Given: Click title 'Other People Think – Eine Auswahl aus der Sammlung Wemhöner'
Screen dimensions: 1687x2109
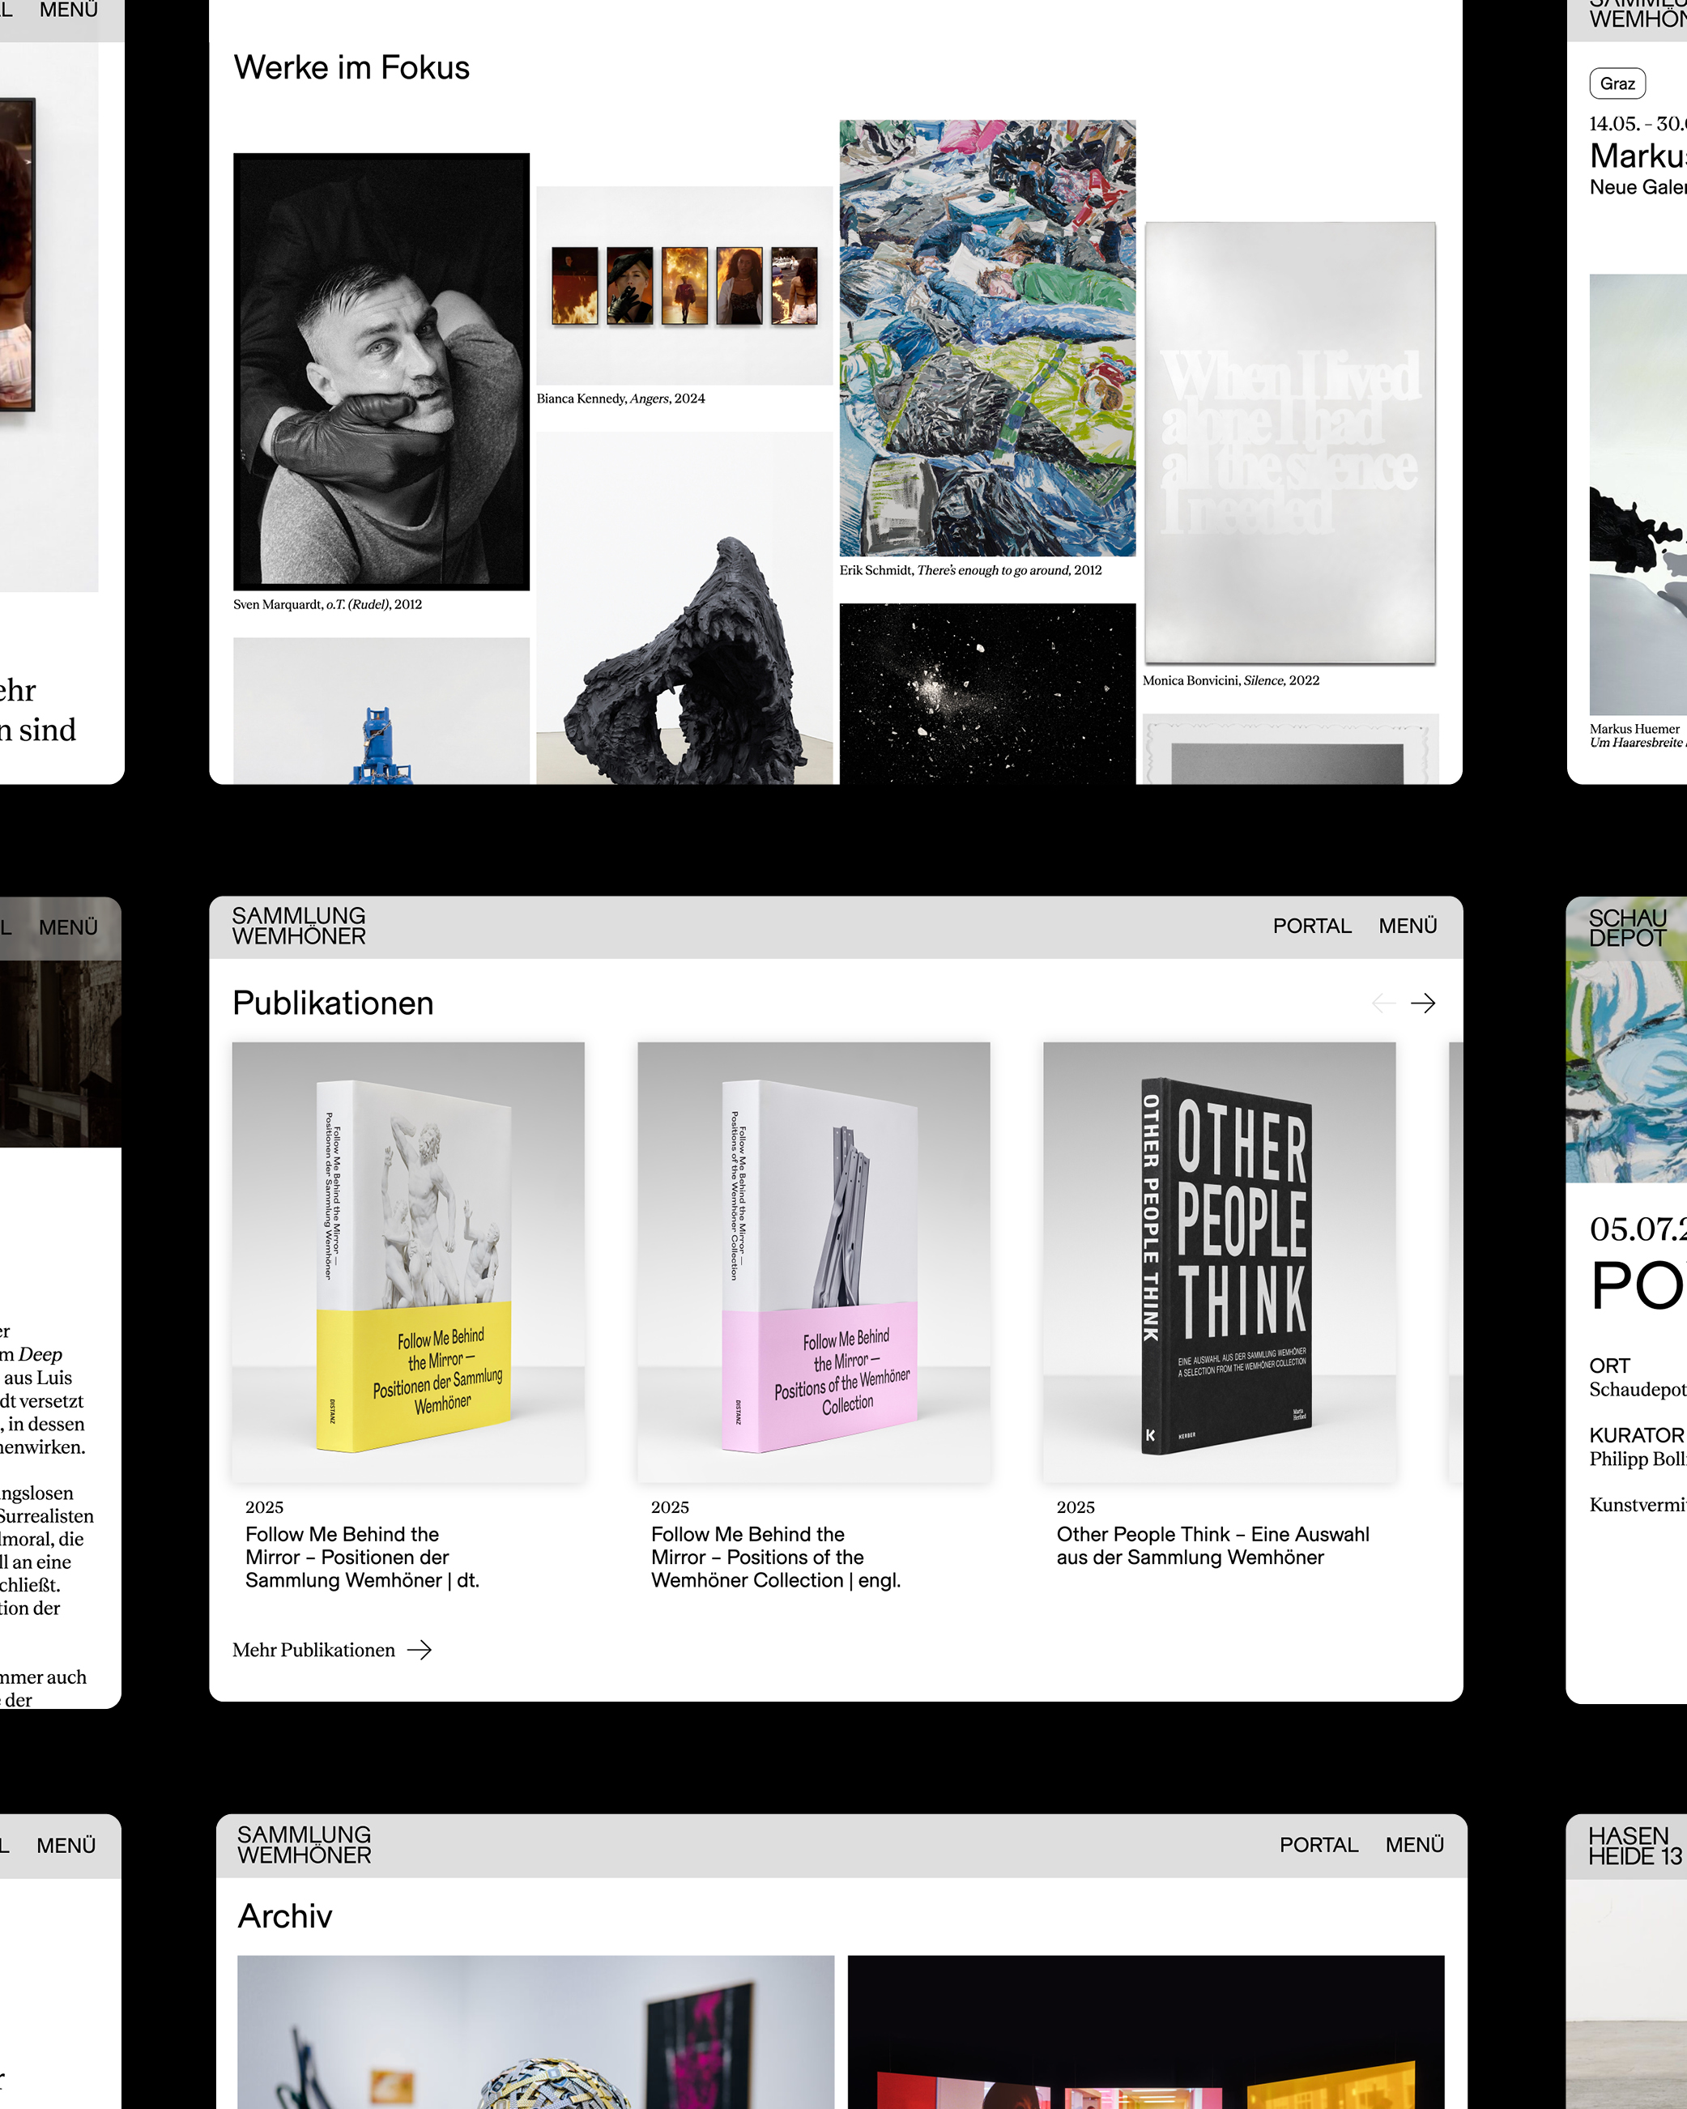Looking at the screenshot, I should 1212,1545.
